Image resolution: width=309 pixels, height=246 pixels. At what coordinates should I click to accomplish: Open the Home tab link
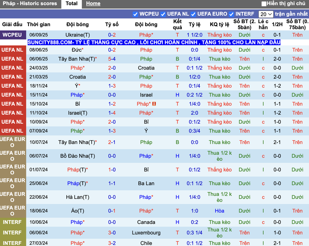(93, 4)
